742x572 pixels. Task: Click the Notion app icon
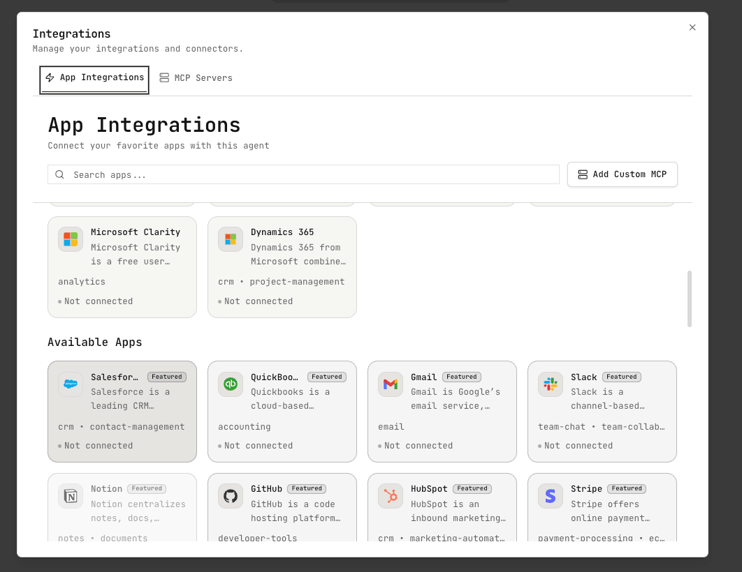click(70, 495)
